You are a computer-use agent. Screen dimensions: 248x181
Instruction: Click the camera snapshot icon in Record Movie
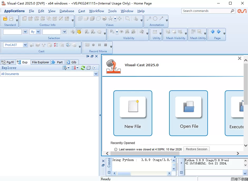[x=87, y=45]
